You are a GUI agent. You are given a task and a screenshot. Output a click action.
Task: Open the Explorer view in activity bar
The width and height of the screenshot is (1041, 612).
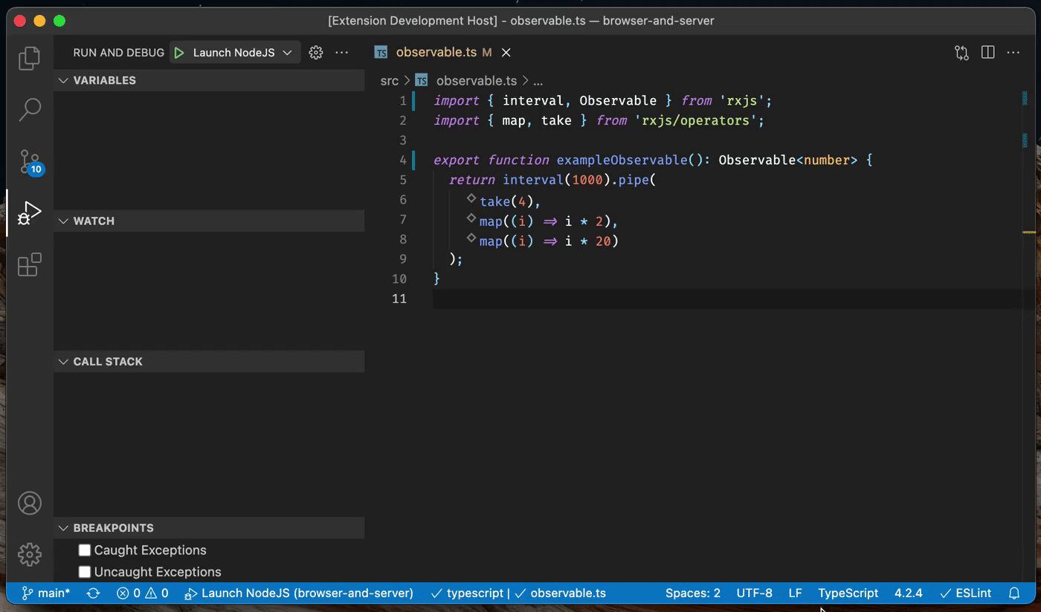[x=29, y=58]
